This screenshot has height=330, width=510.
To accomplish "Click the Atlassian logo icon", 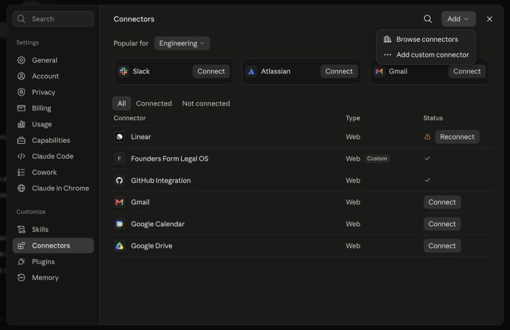I will (251, 71).
